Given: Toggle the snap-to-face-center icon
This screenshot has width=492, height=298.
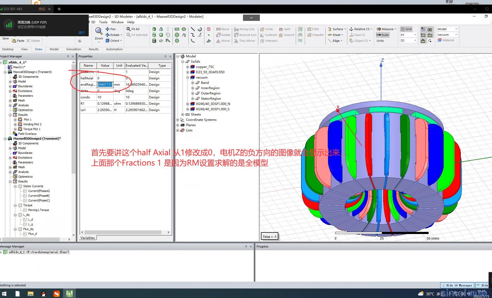Looking at the screenshot, I should [430, 29].
